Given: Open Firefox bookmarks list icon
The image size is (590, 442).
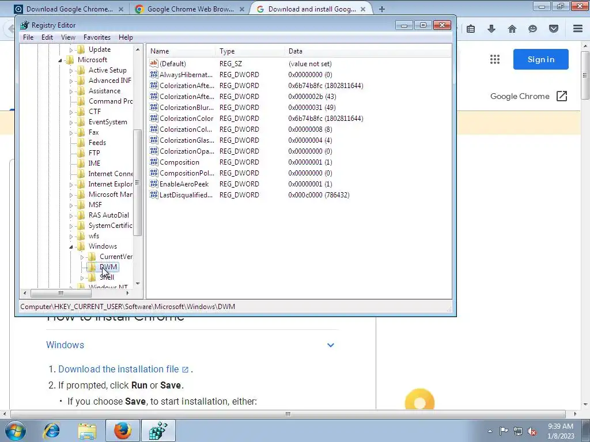Looking at the screenshot, I should click(471, 29).
